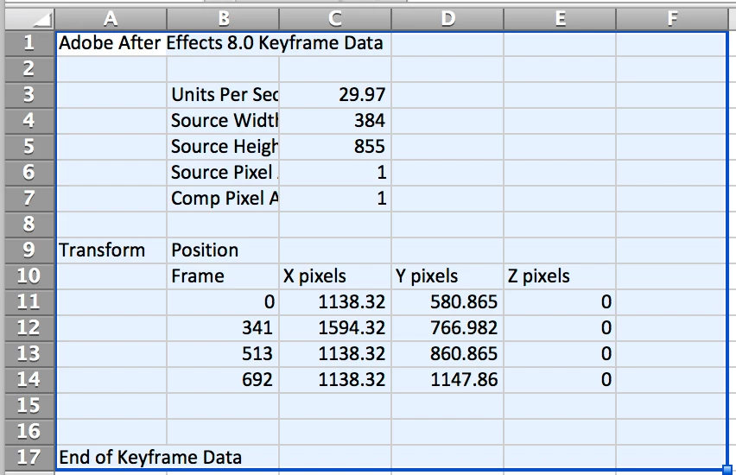Screen dimensions: 736x475
Task: Select the Position cell
Action: 223,250
